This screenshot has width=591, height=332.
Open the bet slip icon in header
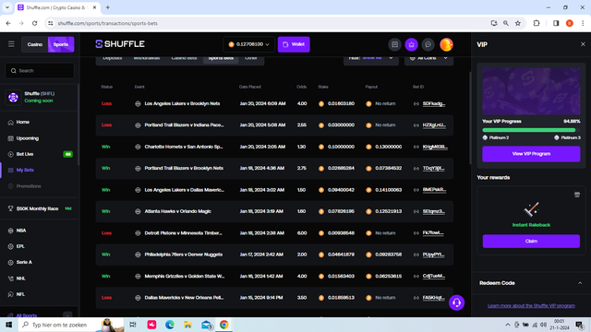point(394,44)
